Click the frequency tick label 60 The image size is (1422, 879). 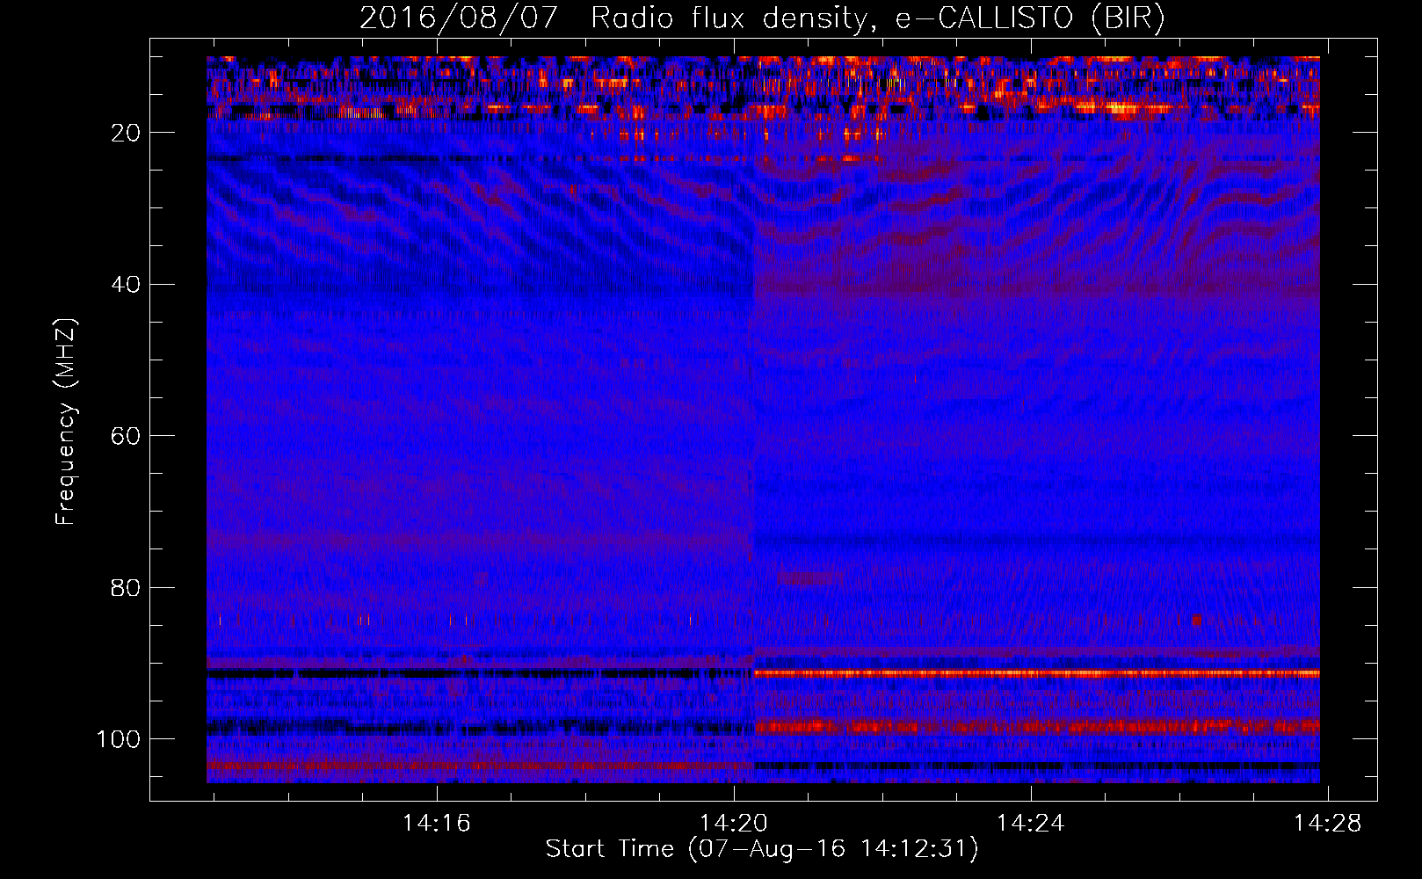(x=127, y=436)
